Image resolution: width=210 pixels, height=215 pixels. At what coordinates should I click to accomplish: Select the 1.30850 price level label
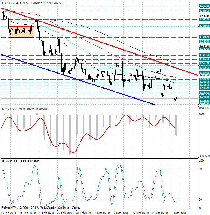coord(204,68)
